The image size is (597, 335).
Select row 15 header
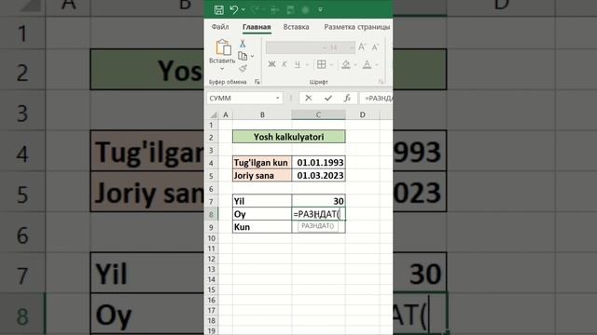[x=211, y=289]
